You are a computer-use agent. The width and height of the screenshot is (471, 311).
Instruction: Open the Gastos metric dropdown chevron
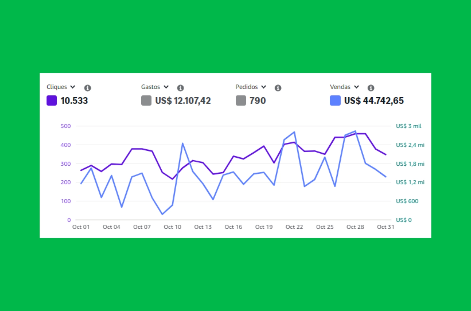[166, 87]
